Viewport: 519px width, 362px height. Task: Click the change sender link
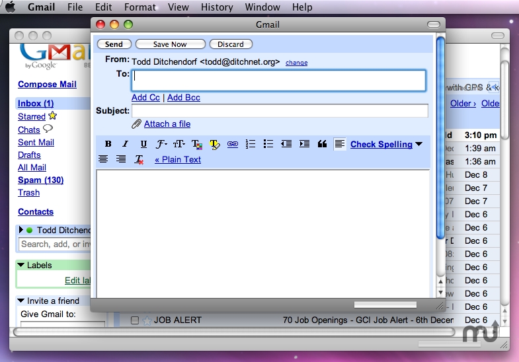click(297, 63)
